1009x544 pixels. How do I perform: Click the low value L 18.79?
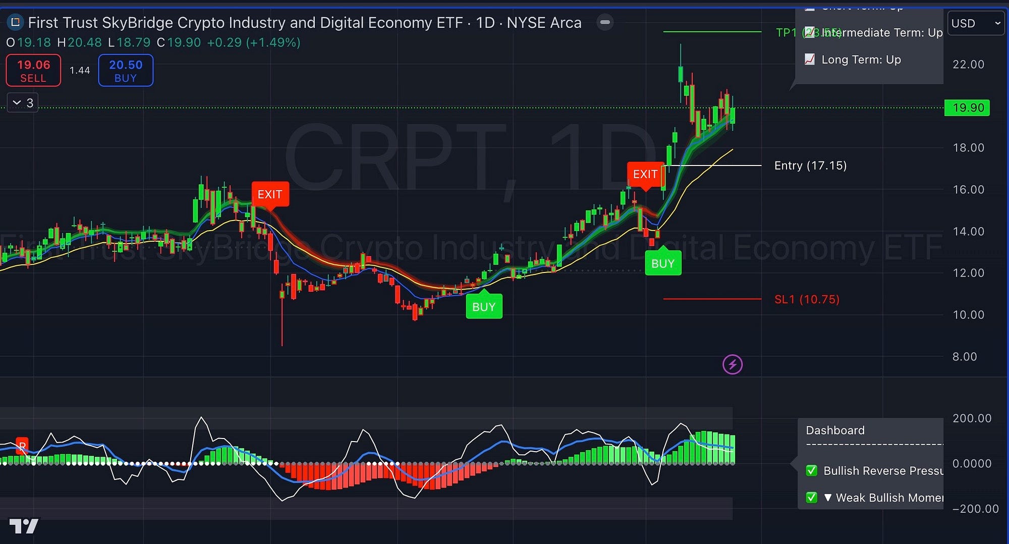129,42
